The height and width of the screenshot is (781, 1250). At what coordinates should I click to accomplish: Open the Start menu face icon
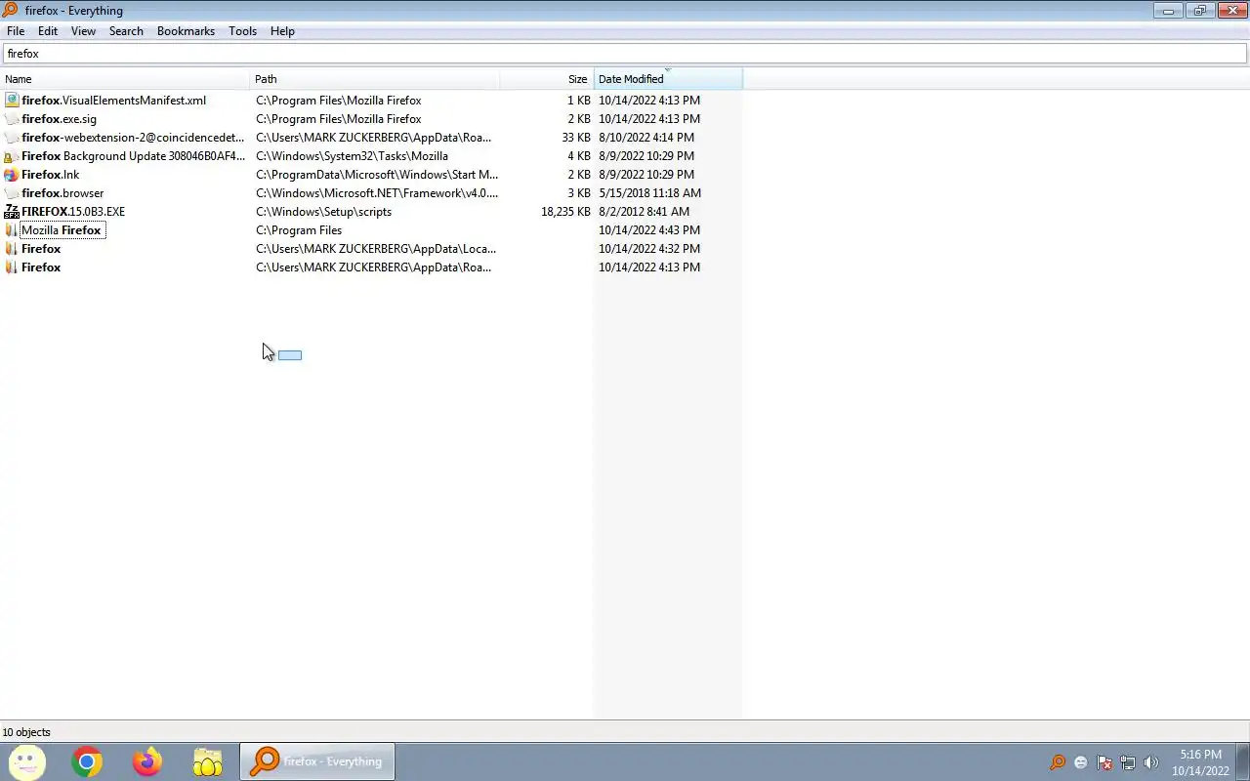pos(26,761)
